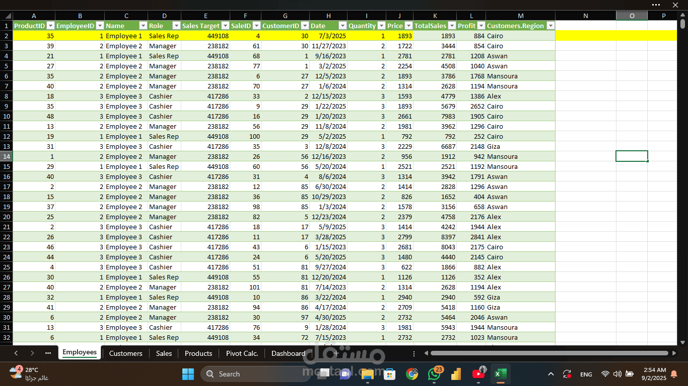The image size is (688, 386).
Task: Open Power BI taskbar icon
Action: (457, 374)
